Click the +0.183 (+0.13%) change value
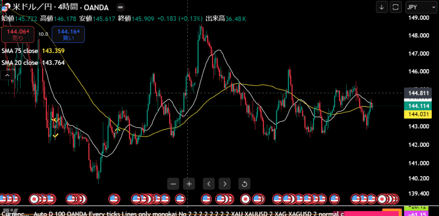 point(180,19)
